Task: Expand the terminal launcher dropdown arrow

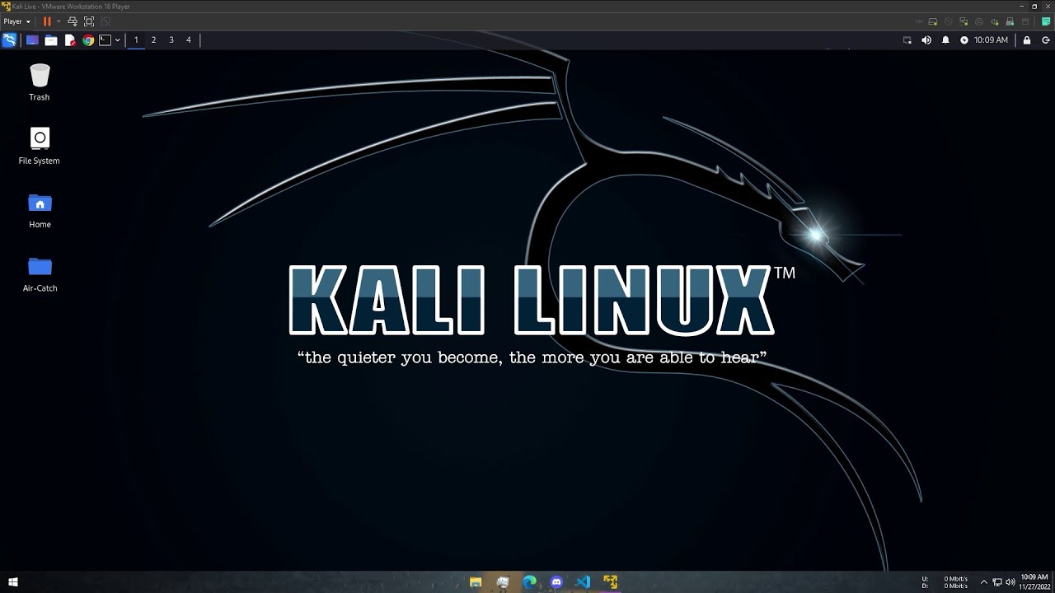Action: pos(117,40)
